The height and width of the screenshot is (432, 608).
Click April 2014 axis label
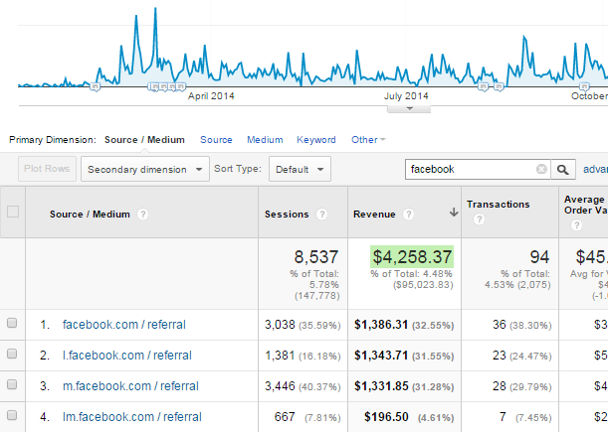[x=211, y=96]
